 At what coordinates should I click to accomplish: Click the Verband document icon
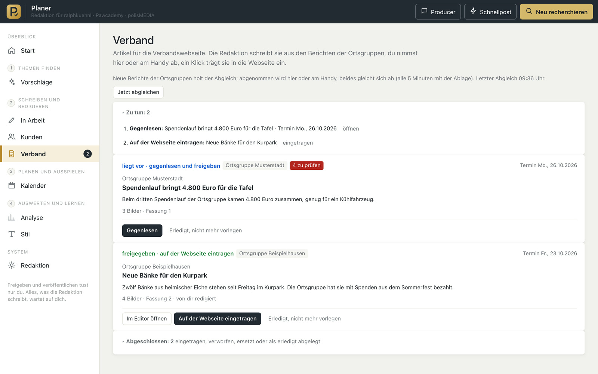12,154
